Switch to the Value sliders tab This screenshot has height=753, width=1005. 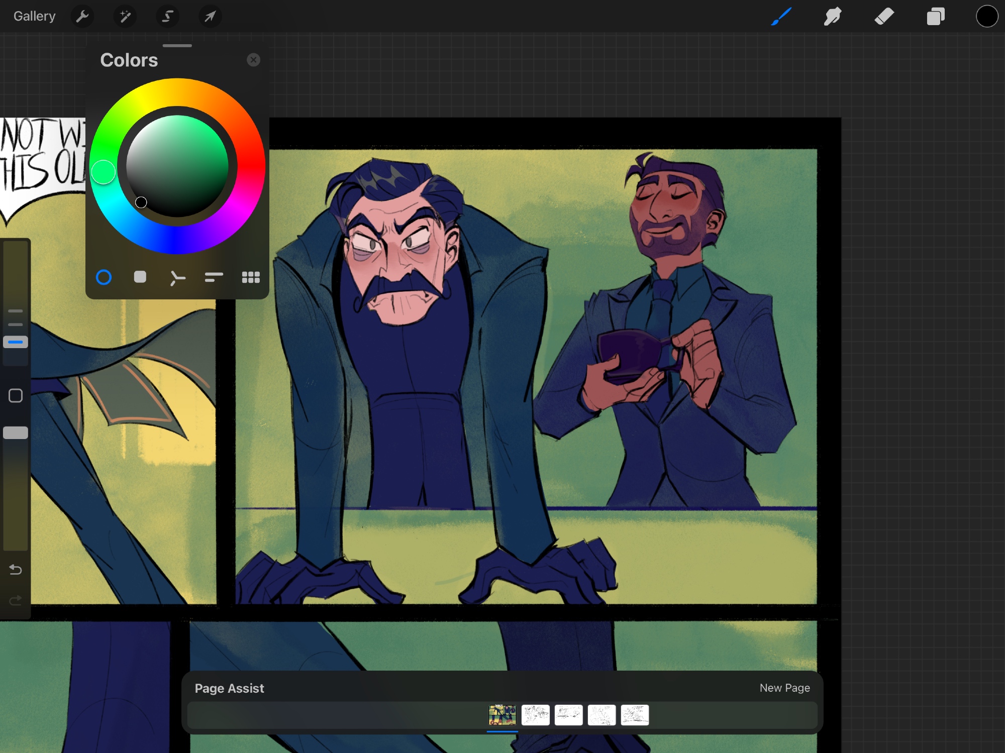[x=214, y=277]
